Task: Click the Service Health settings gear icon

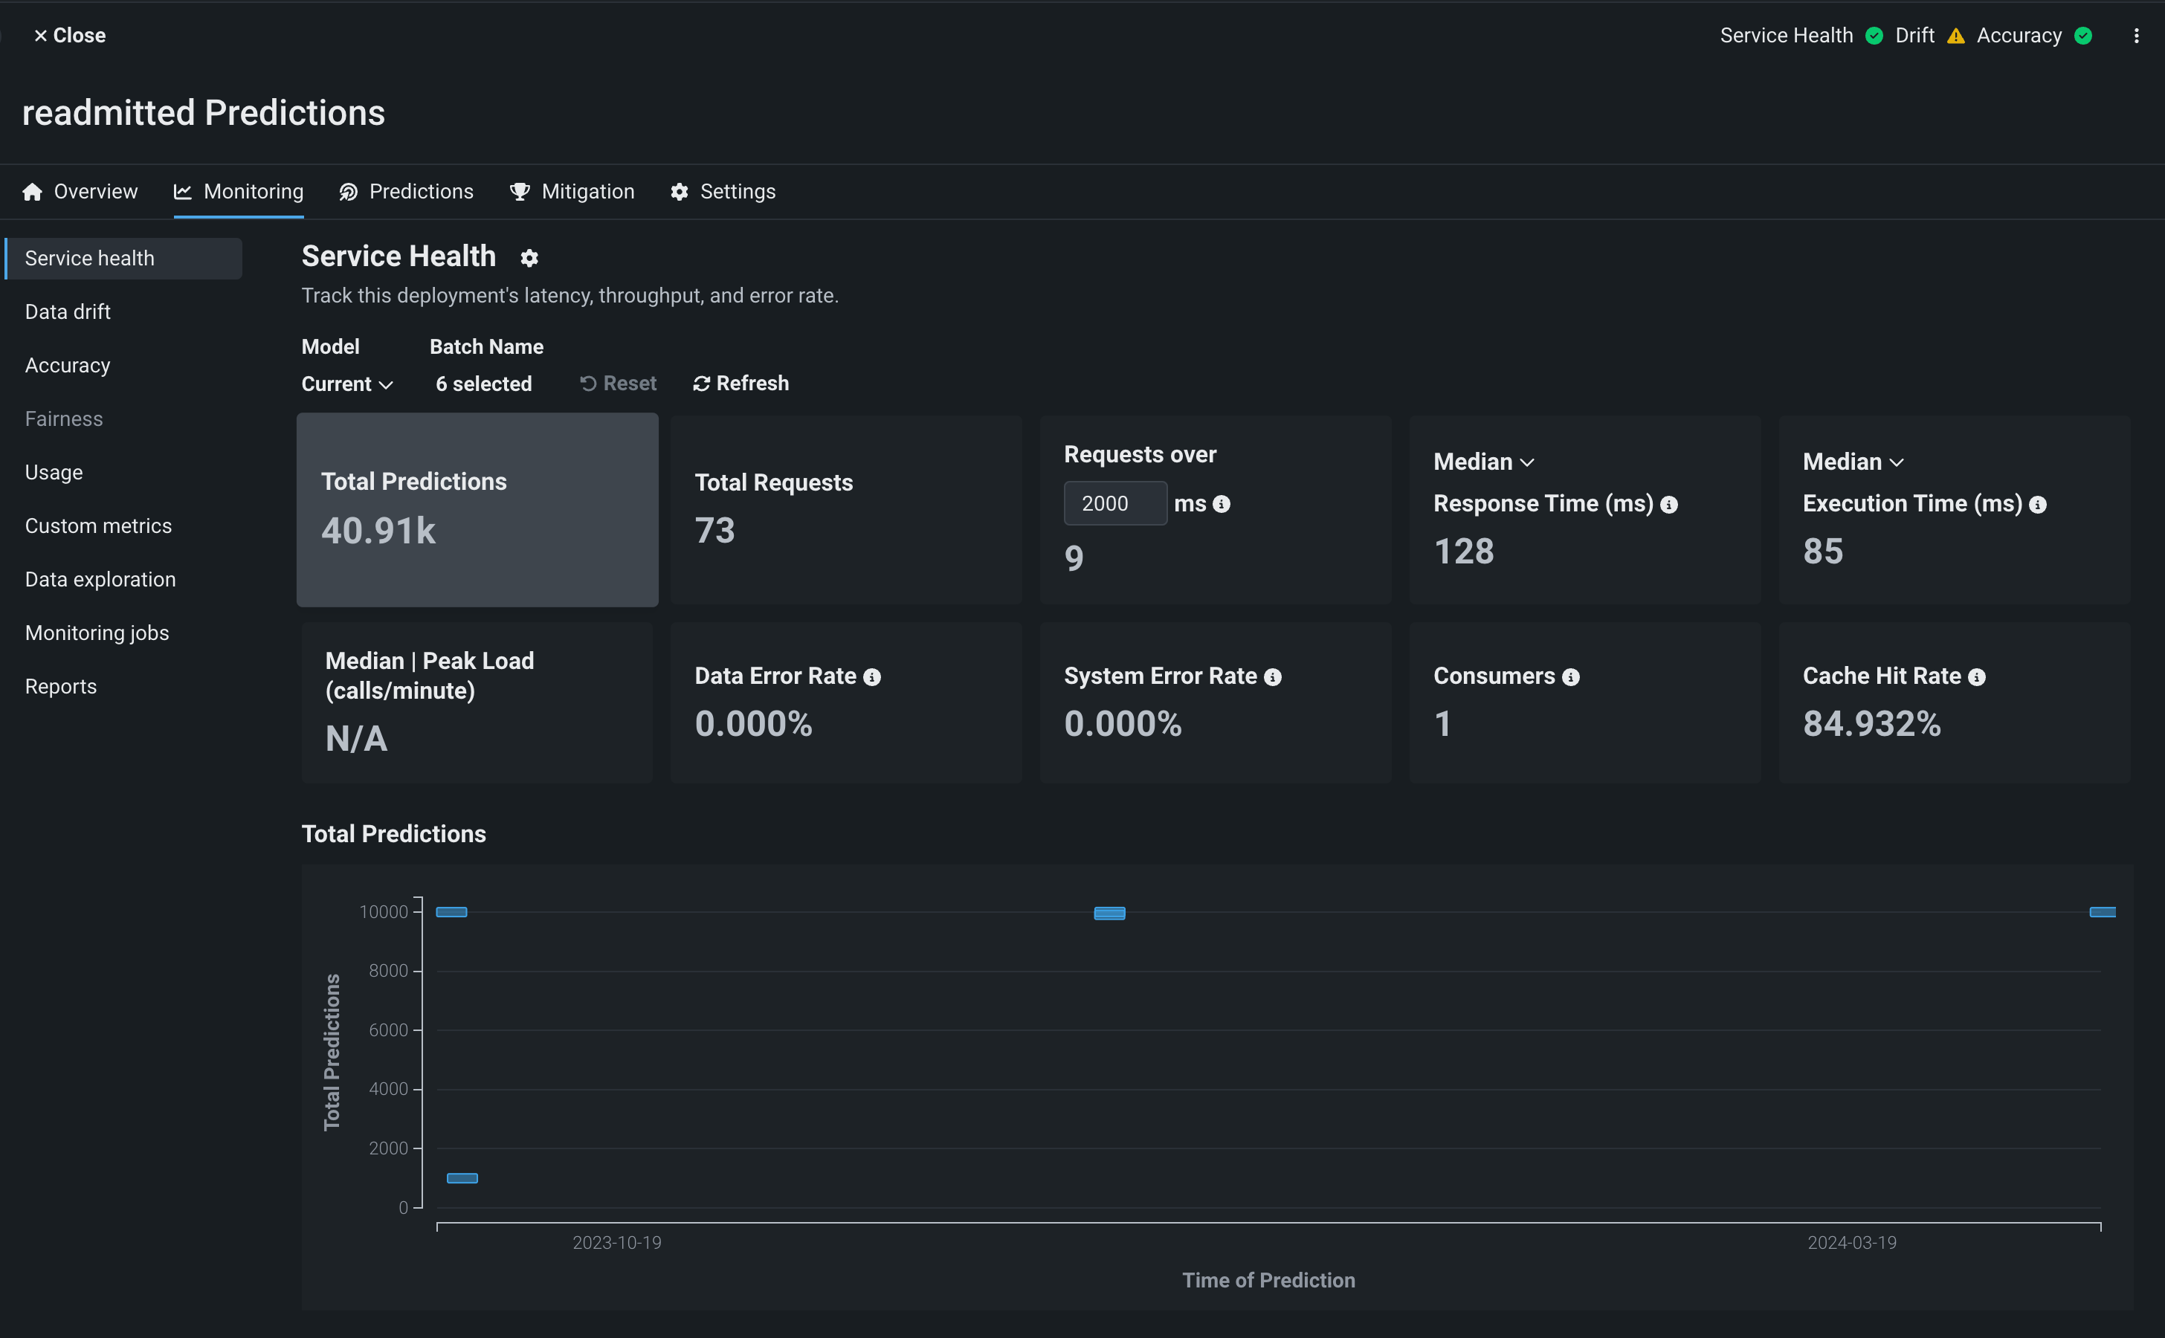Action: 529,259
